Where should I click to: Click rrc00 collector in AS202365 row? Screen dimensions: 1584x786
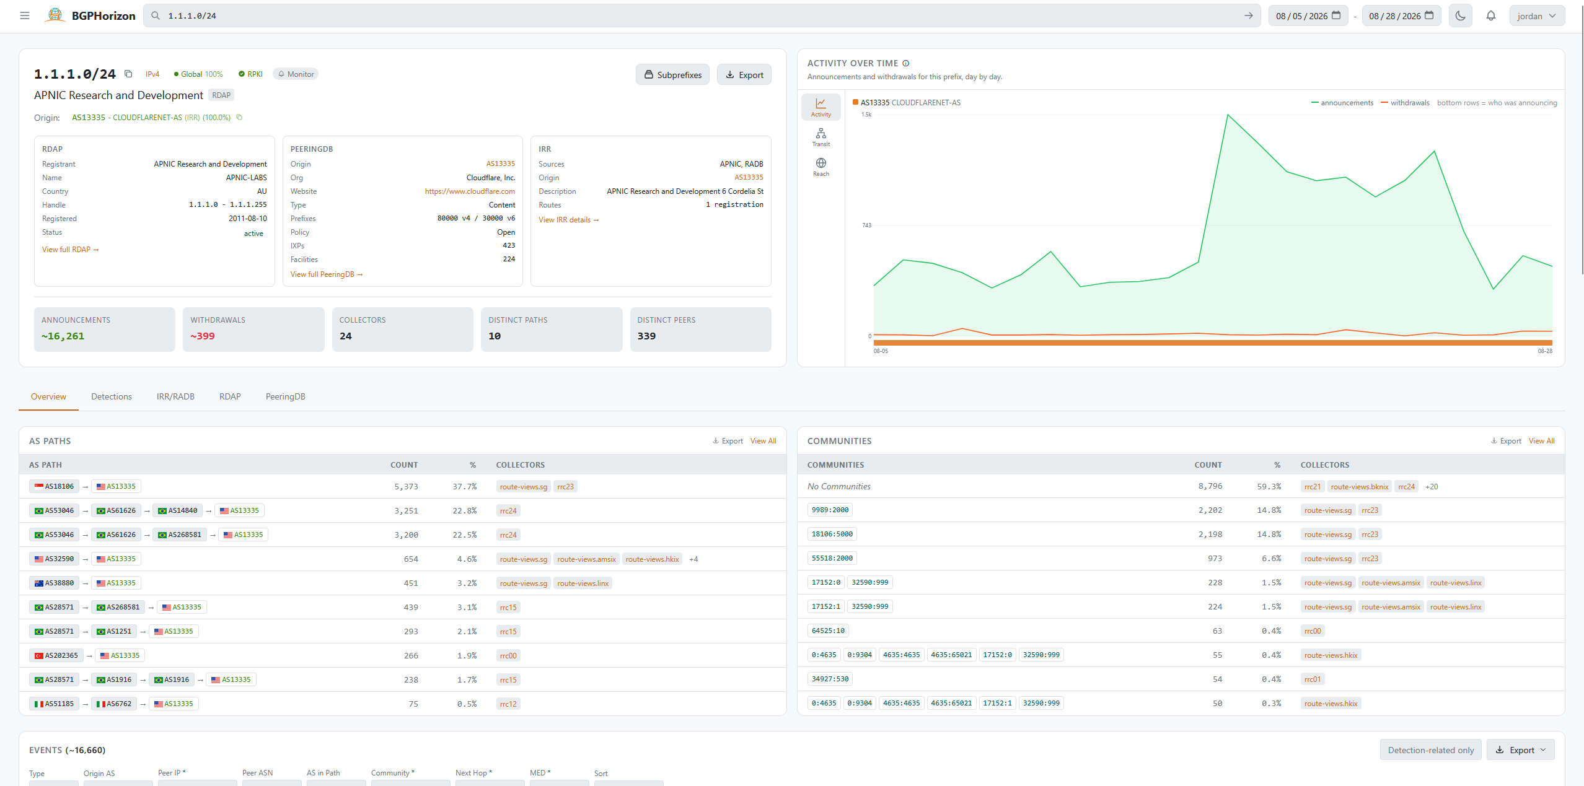point(508,656)
